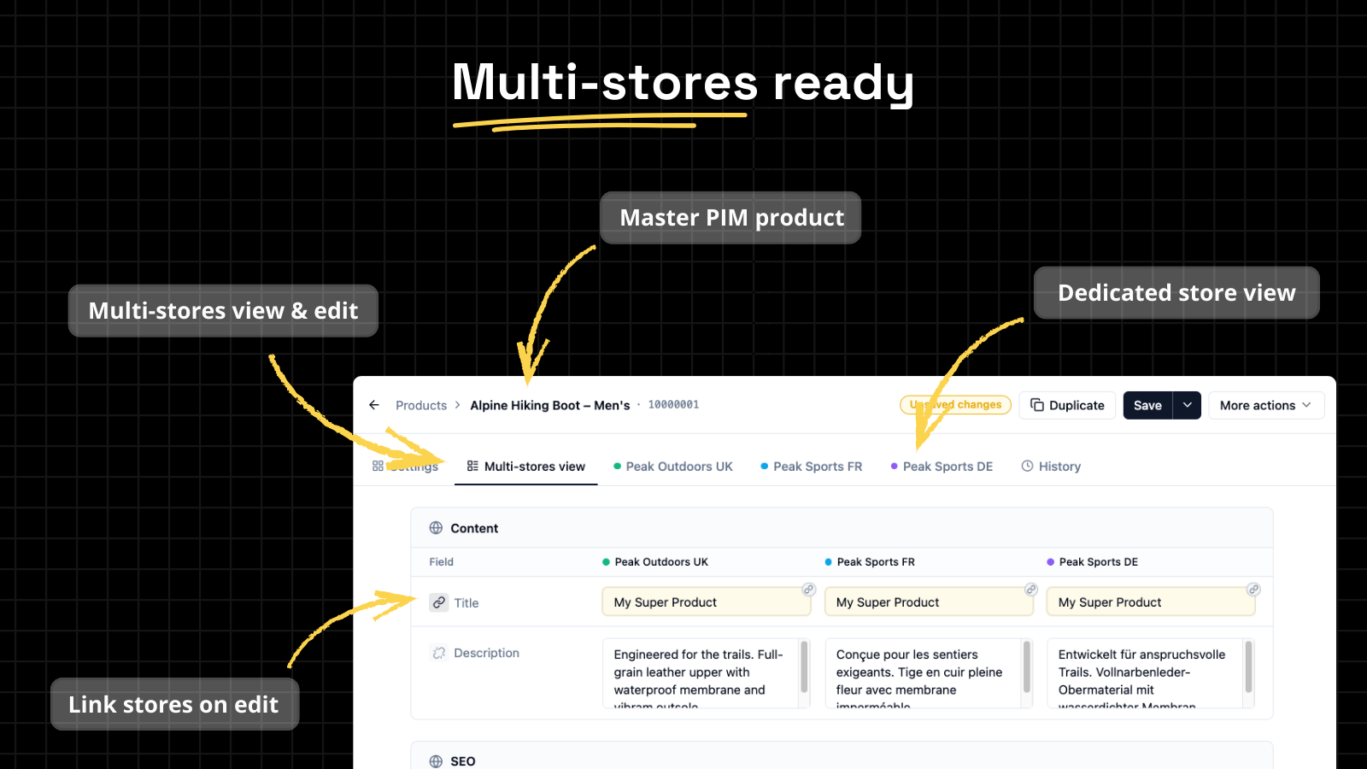Viewport: 1367px width, 769px height.
Task: Click the chain-link icon beside the Title field label
Action: pyautogui.click(x=439, y=602)
